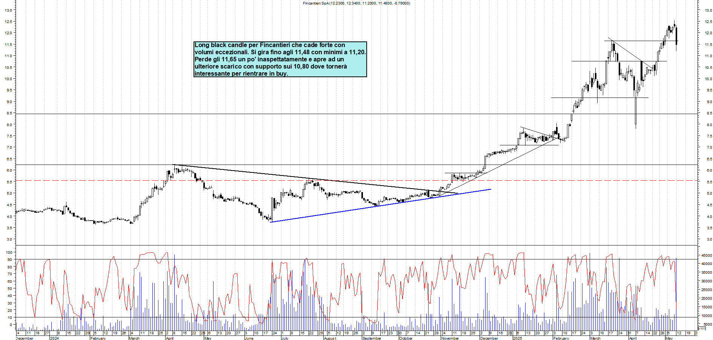
Task: Click annotation line starting 'Perde gli 11,65'
Action: tap(269, 59)
